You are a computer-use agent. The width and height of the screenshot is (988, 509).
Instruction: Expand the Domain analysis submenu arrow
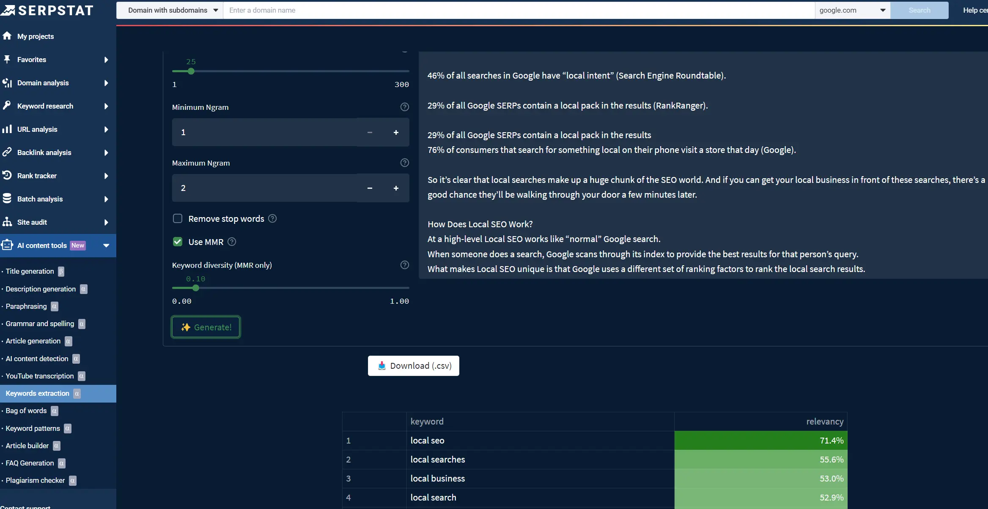point(106,83)
